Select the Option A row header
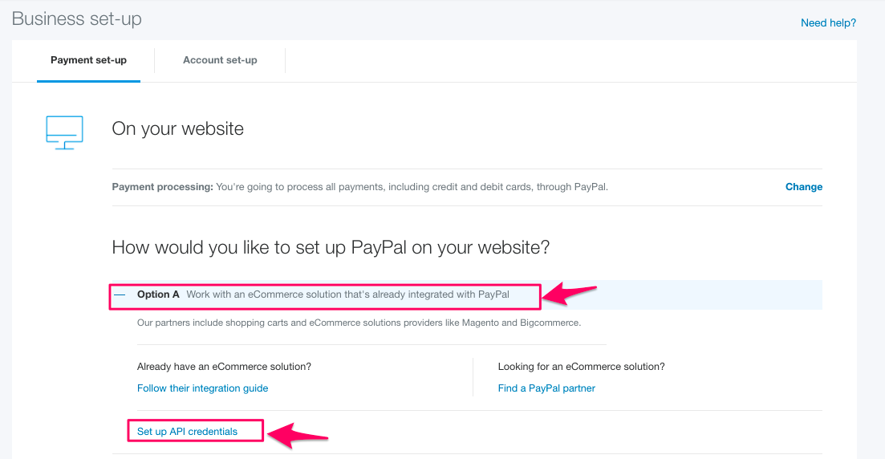885x459 pixels. tap(466, 294)
